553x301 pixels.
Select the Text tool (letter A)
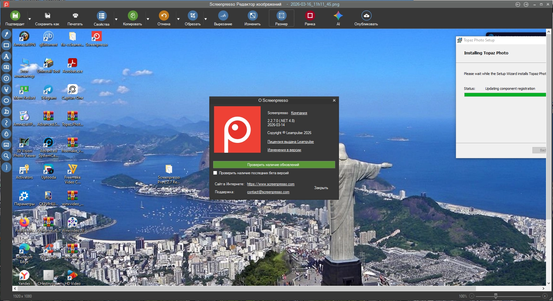click(x=6, y=56)
